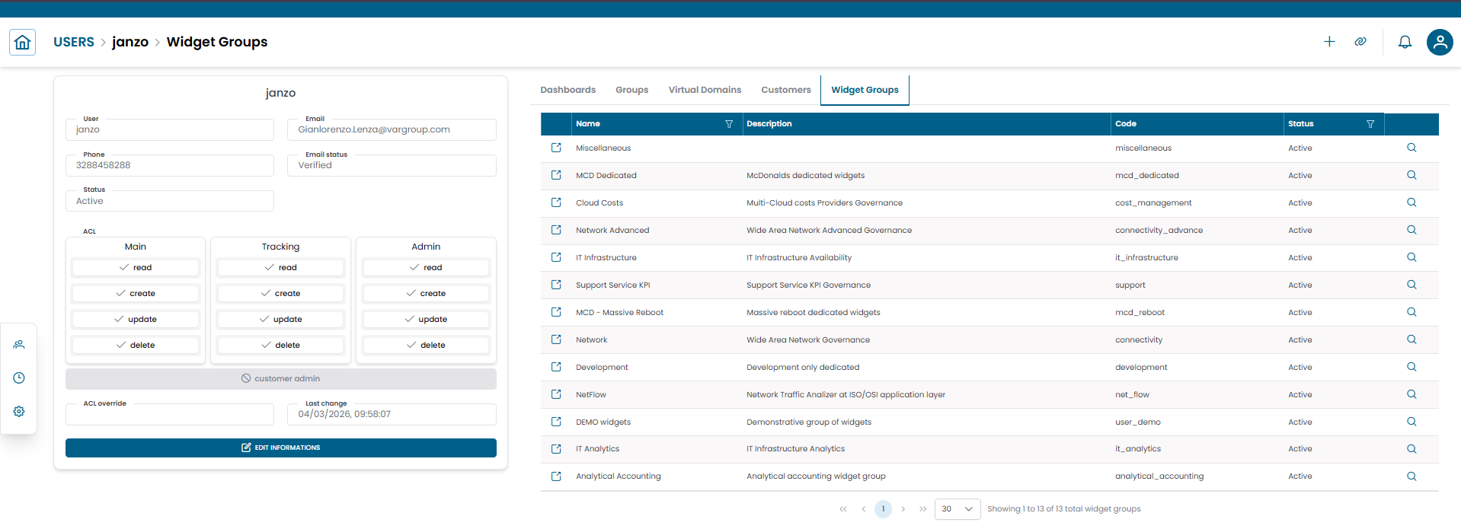Switch to the Virtual Domains tab
Viewport: 1461px width, 529px height.
tap(705, 90)
